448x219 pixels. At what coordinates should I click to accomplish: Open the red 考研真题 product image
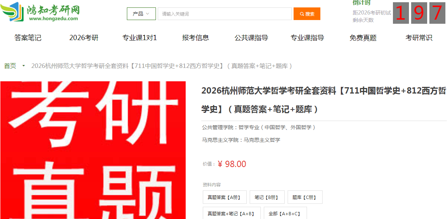click(93, 150)
